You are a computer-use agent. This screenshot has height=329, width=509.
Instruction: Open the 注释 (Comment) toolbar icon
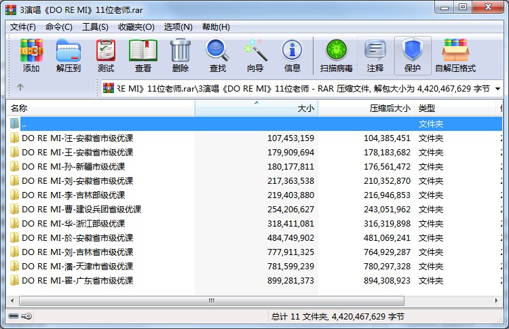click(375, 50)
